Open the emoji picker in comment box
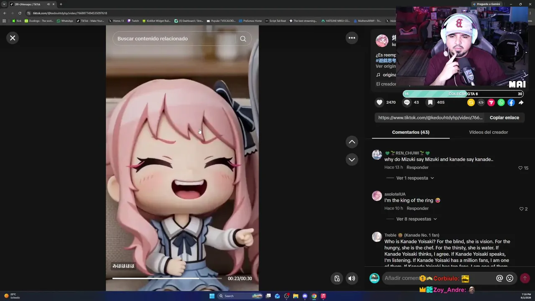535x301 pixels. click(x=510, y=278)
